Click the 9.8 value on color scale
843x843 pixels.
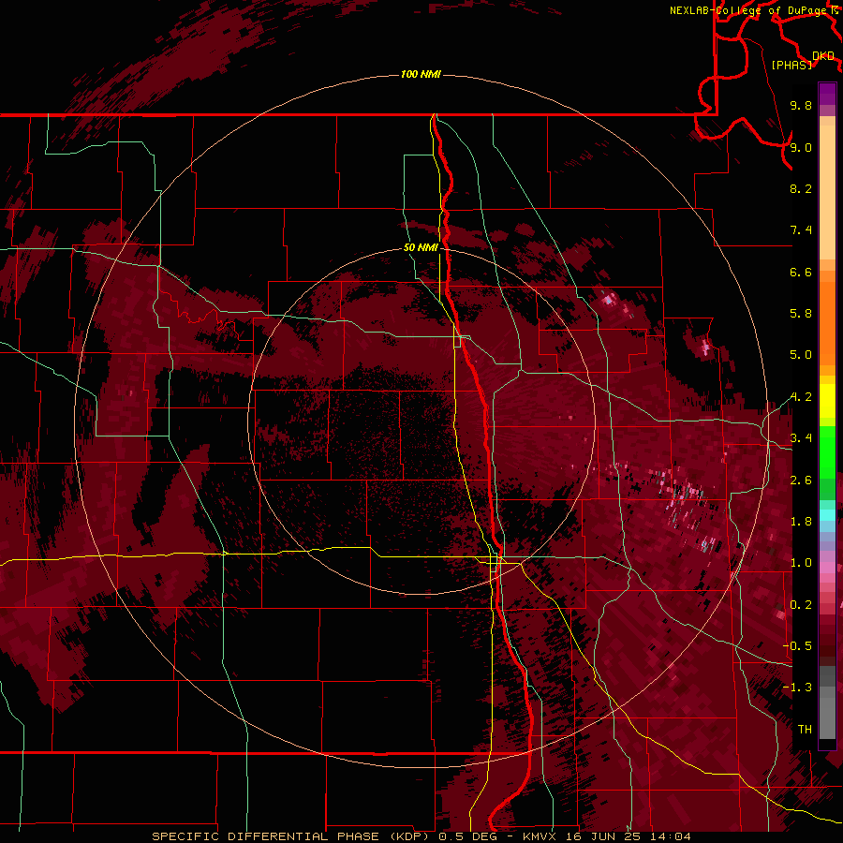[x=801, y=105]
